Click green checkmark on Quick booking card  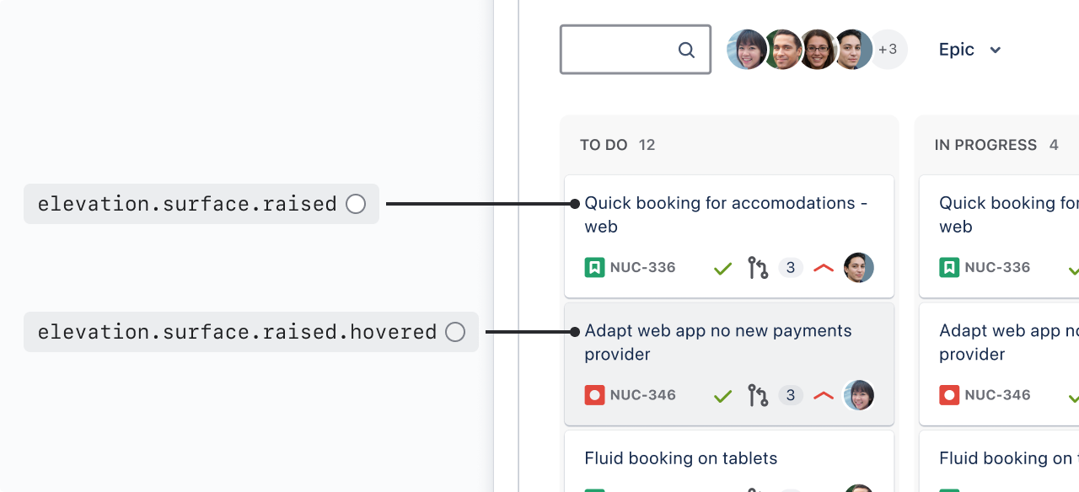[722, 269]
